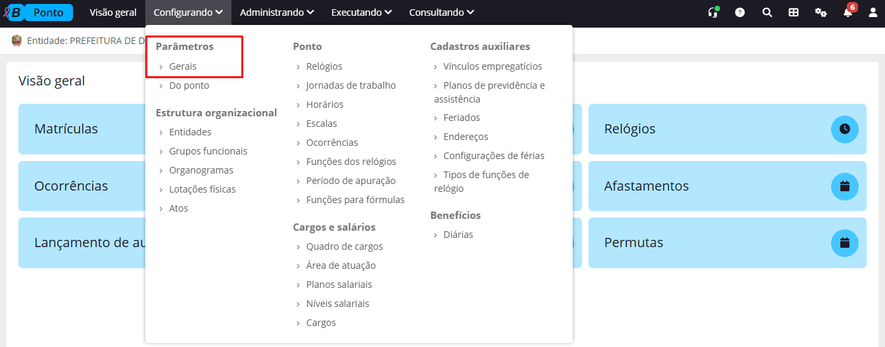This screenshot has width=885, height=347.
Task: Open Jornadas de trabalho under Ponto
Action: 350,85
